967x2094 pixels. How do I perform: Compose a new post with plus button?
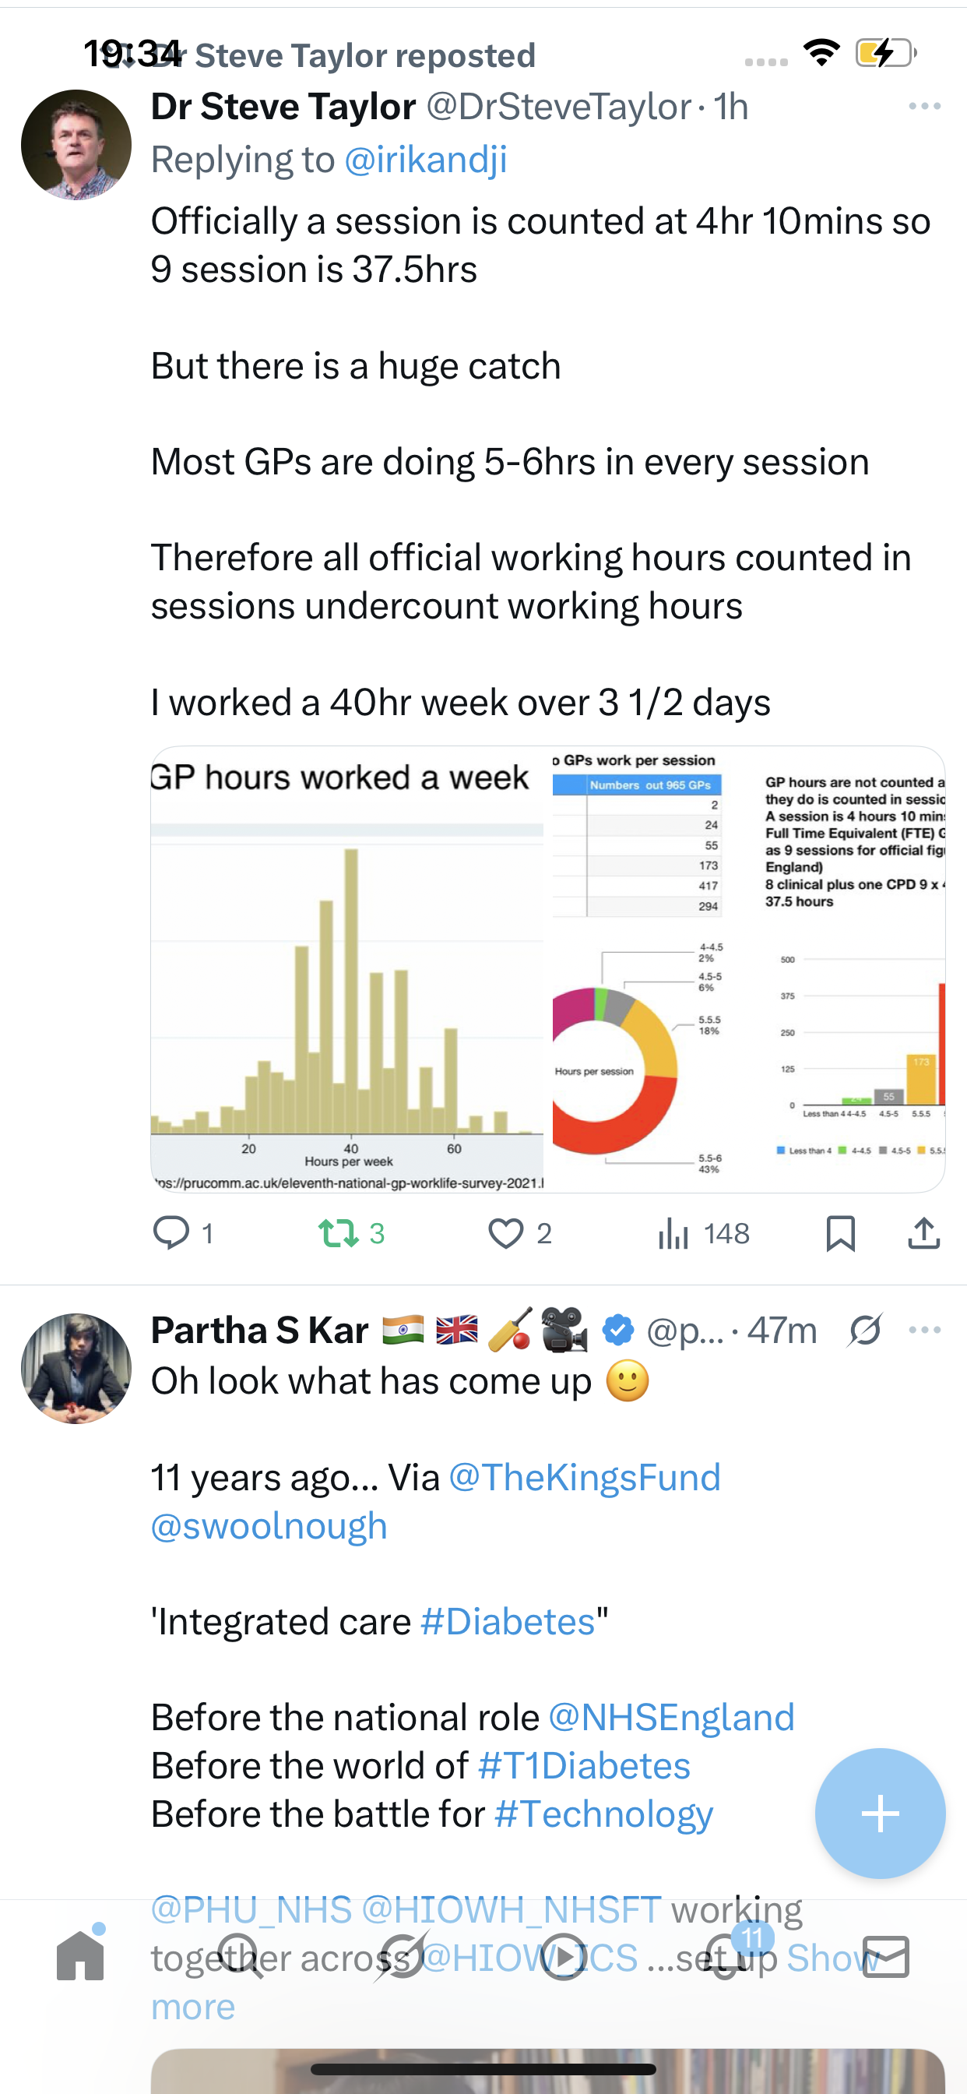tap(880, 1814)
